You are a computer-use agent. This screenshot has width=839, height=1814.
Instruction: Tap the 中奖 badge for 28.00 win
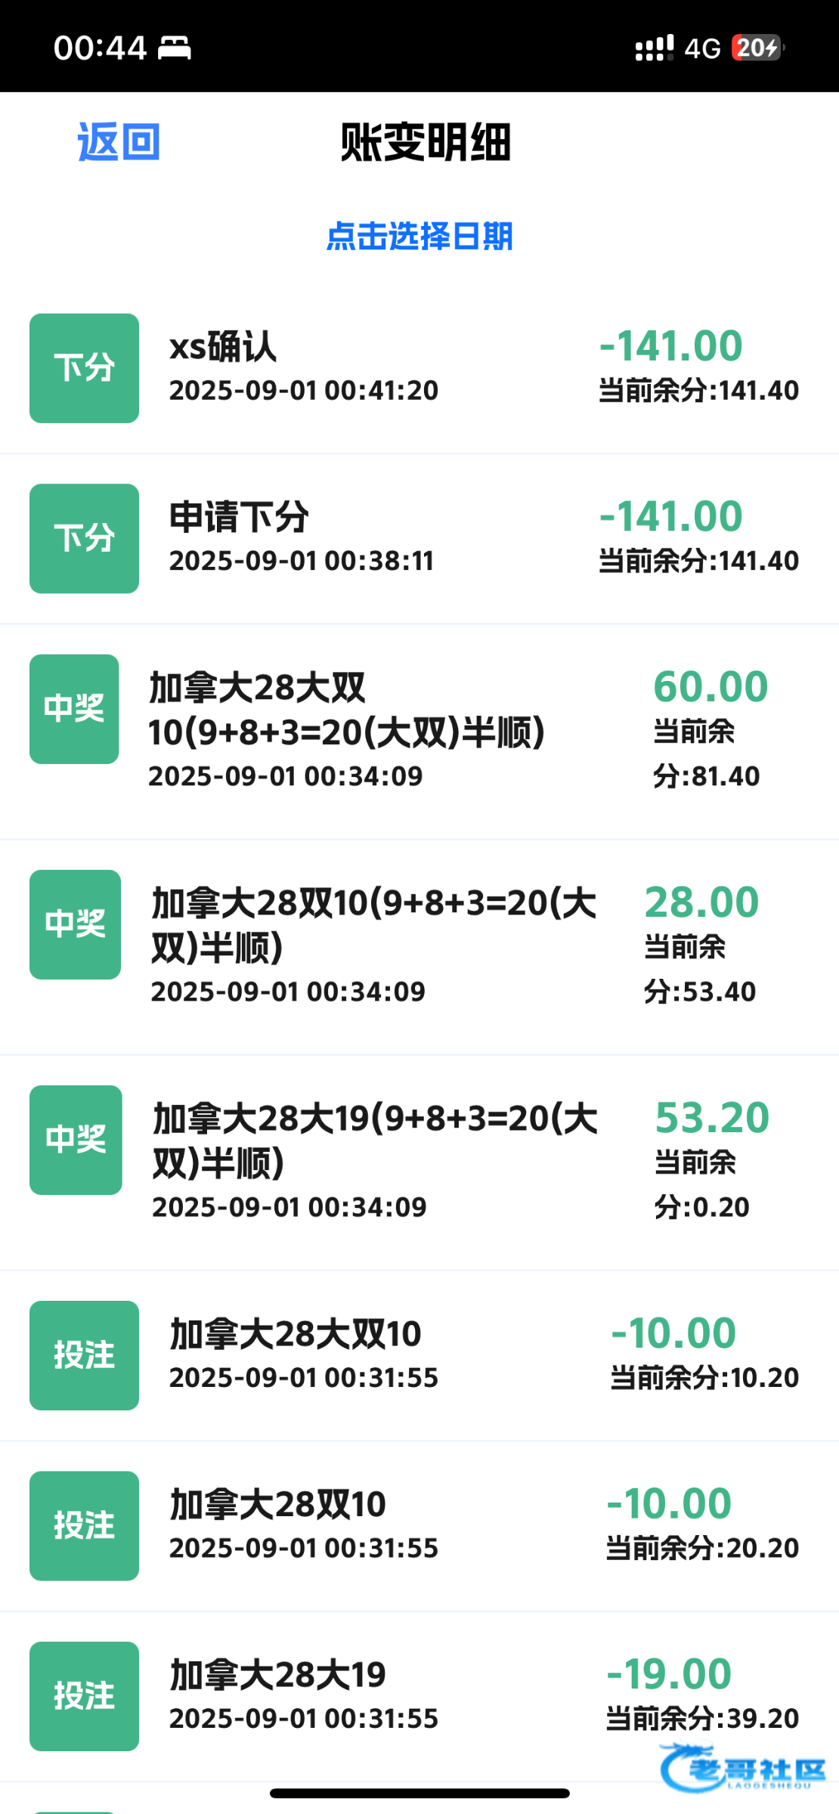pos(75,924)
